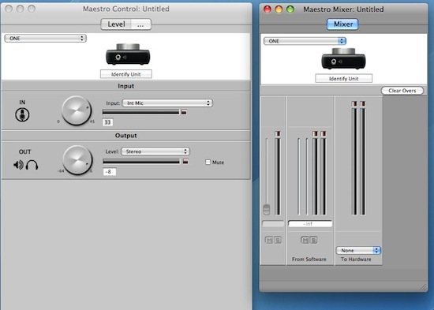Turn the Input gain knob
Viewport: 434px width, 310px height.
77,110
